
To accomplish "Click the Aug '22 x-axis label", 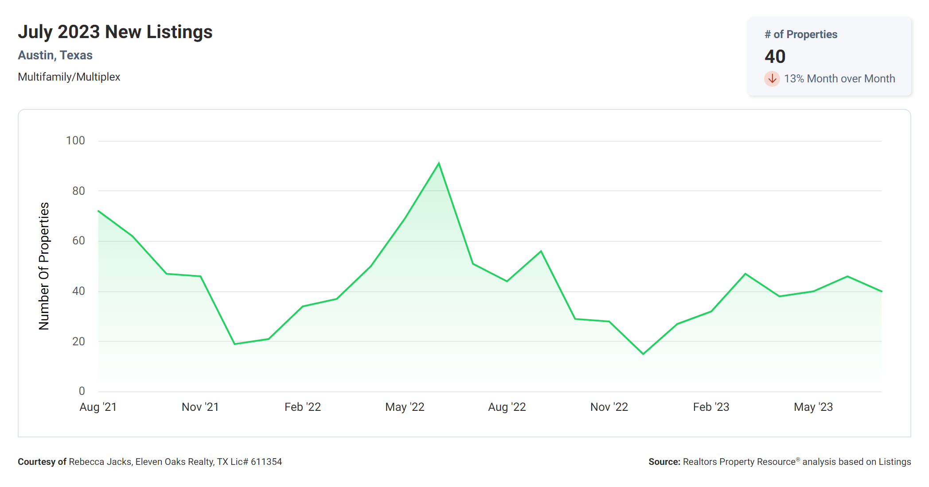I will (x=507, y=407).
